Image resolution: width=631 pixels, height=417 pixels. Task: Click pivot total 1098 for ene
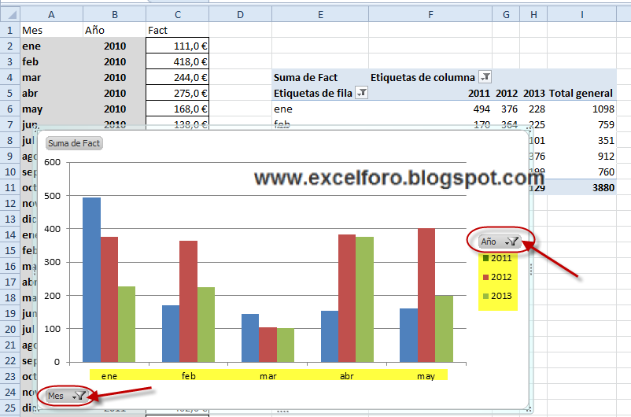pyautogui.click(x=582, y=109)
